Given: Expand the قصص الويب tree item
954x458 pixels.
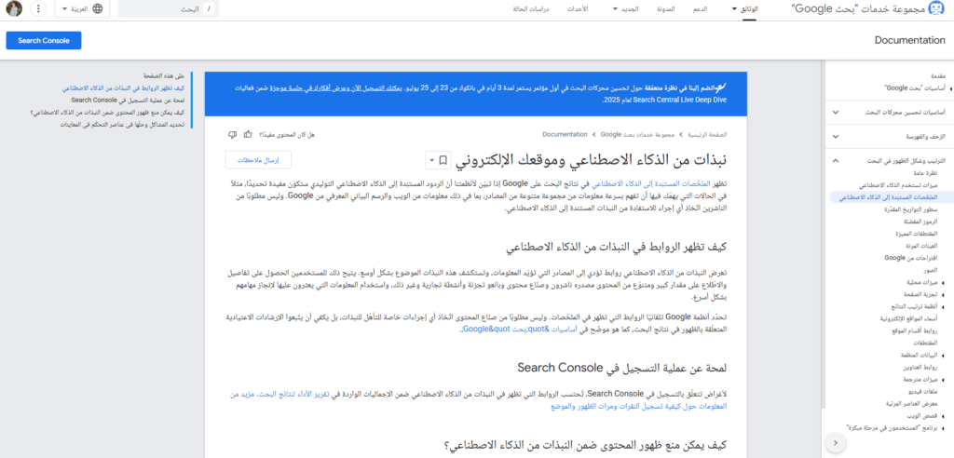Looking at the screenshot, I should [x=942, y=416].
